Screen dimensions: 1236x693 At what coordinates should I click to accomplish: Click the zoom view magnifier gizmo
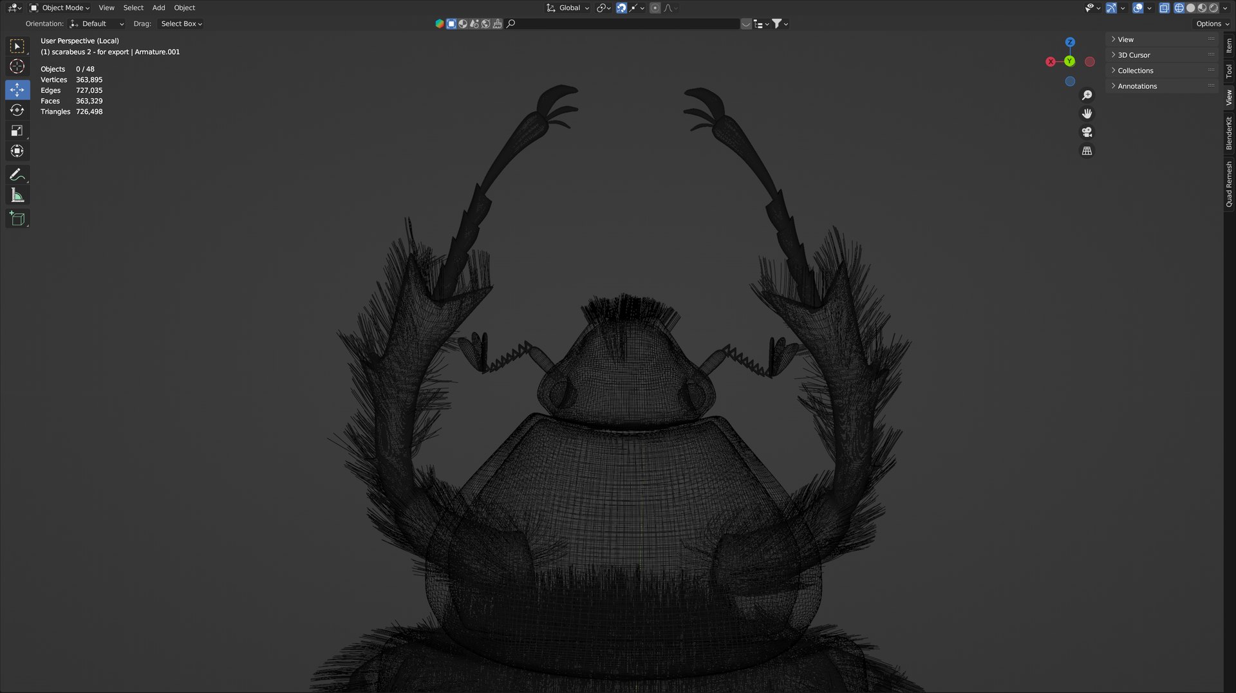1087,95
